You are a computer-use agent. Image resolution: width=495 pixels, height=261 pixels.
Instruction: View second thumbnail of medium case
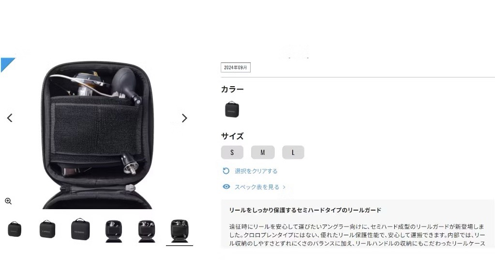(47, 229)
